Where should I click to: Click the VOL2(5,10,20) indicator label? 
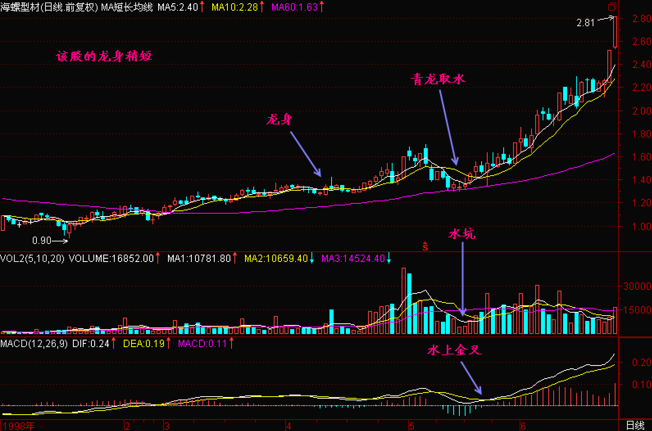[32, 258]
